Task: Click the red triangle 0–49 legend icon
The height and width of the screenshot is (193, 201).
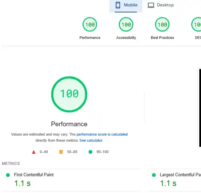Action: click(34, 152)
